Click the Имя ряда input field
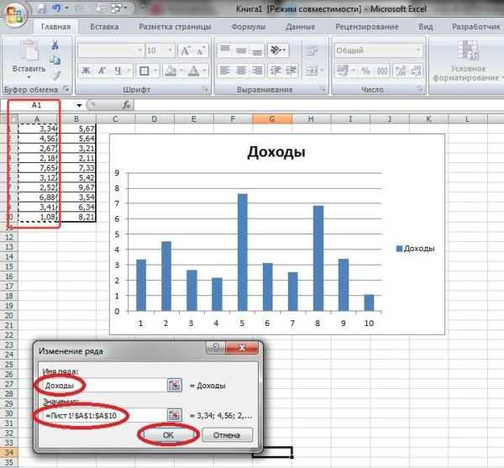The width and height of the screenshot is (504, 468). 104,385
